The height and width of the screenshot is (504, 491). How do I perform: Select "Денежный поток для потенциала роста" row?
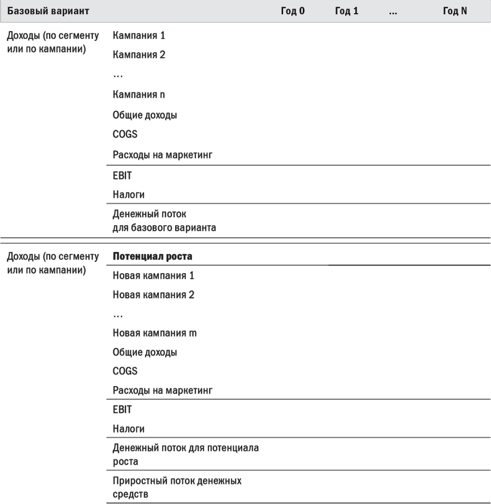point(185,455)
